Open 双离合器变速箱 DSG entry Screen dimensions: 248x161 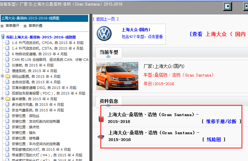[x=44, y=88]
